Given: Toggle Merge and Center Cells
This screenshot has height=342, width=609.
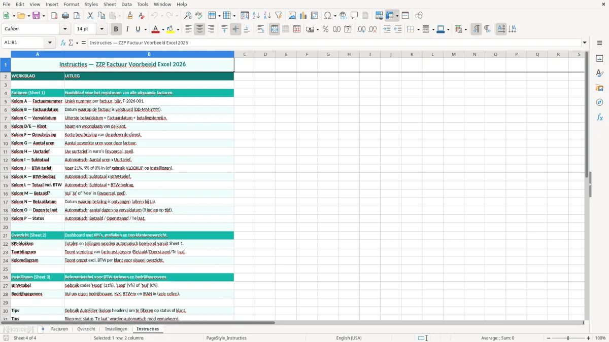Looking at the screenshot, I should (275, 29).
